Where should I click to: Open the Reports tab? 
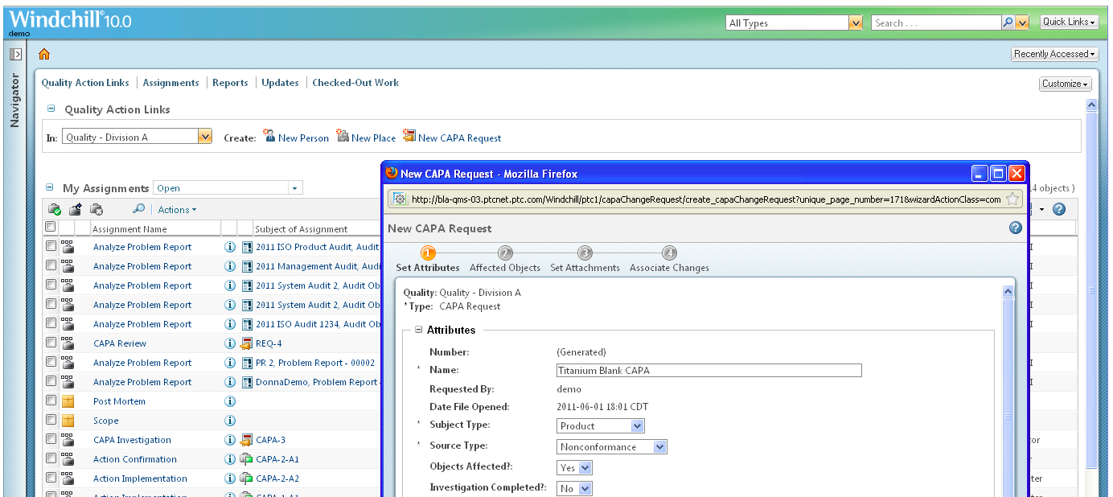tap(230, 83)
